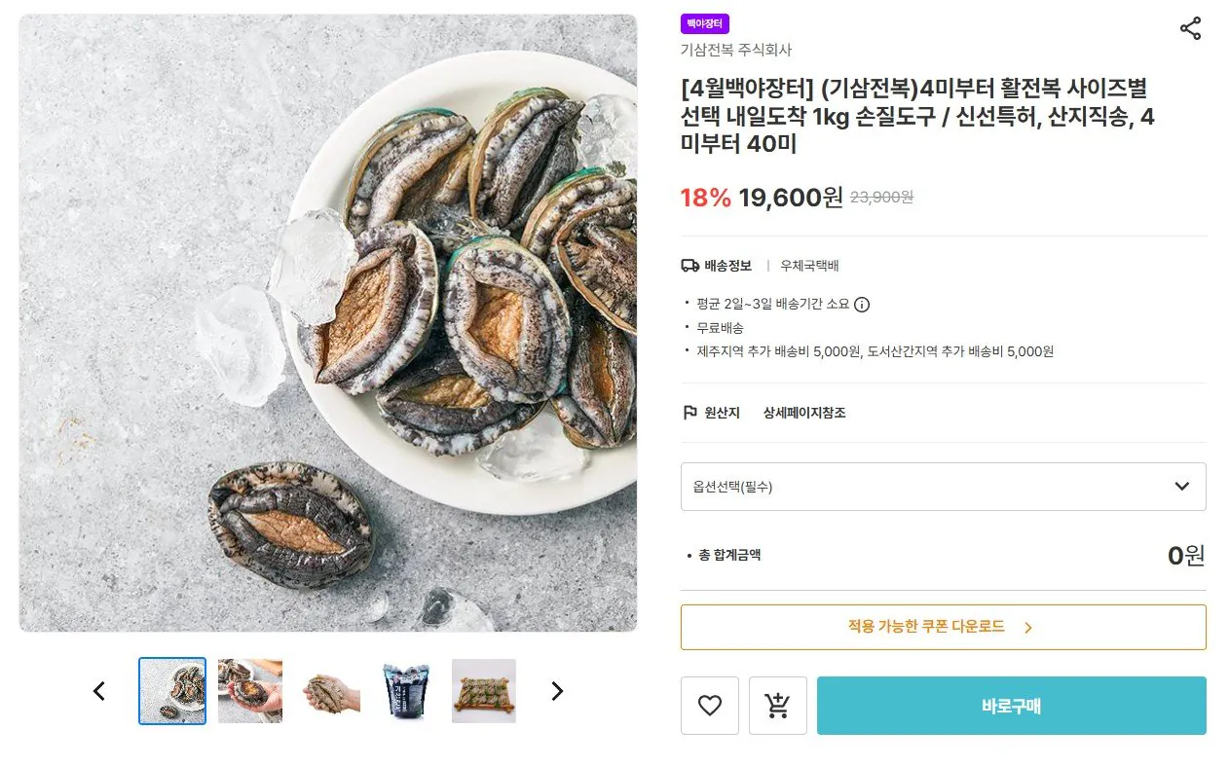Open shipping duration tooltip info icon

[x=861, y=305]
